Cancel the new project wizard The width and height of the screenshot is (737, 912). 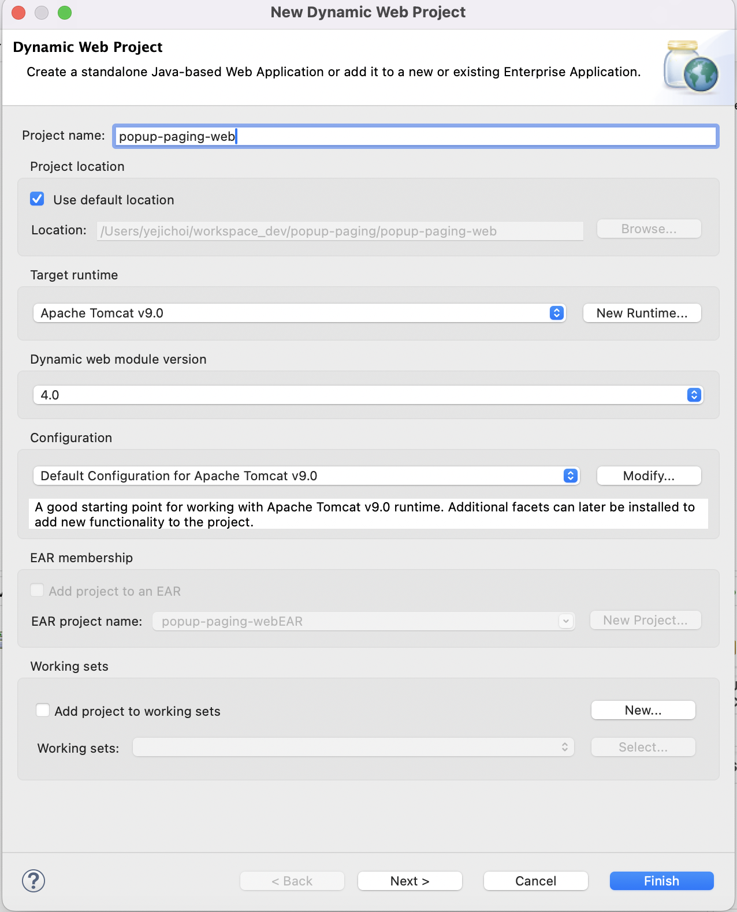coord(536,881)
